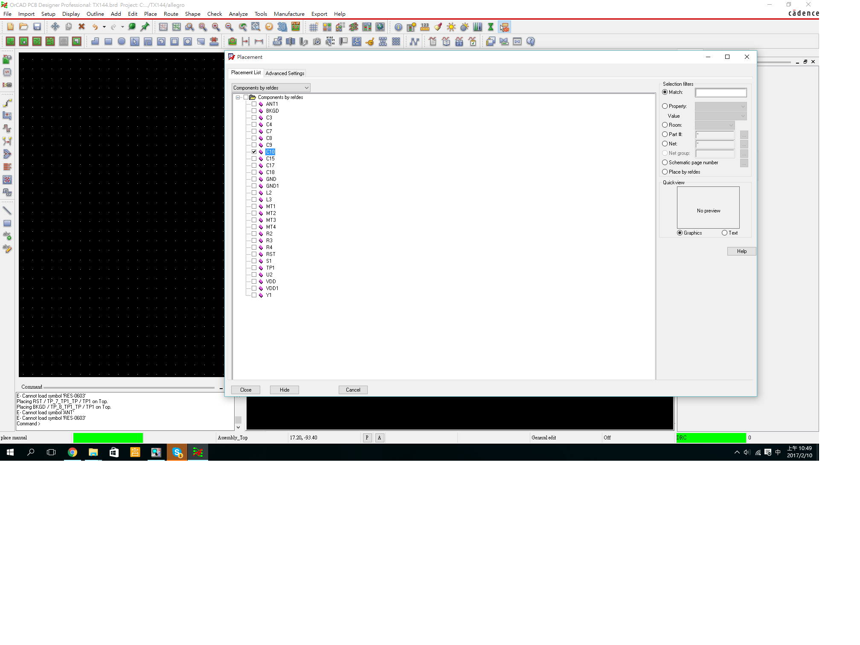Click the help question mark toolbar icon
860x645 pixels.
point(530,41)
